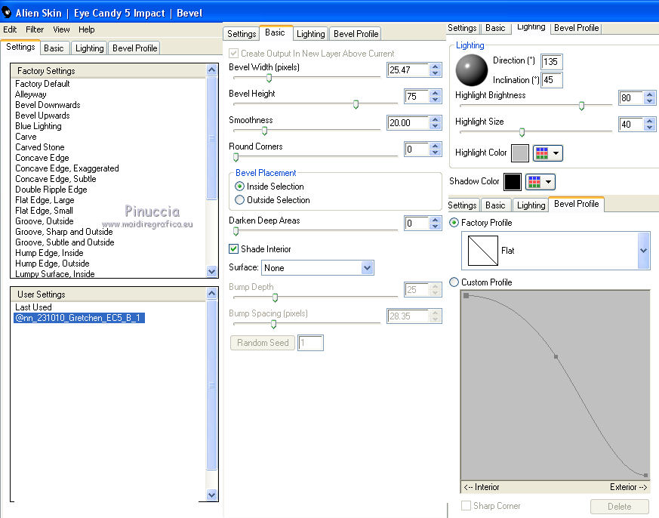The height and width of the screenshot is (518, 659).
Task: Click the black Shadow Color swatch
Action: click(x=513, y=182)
